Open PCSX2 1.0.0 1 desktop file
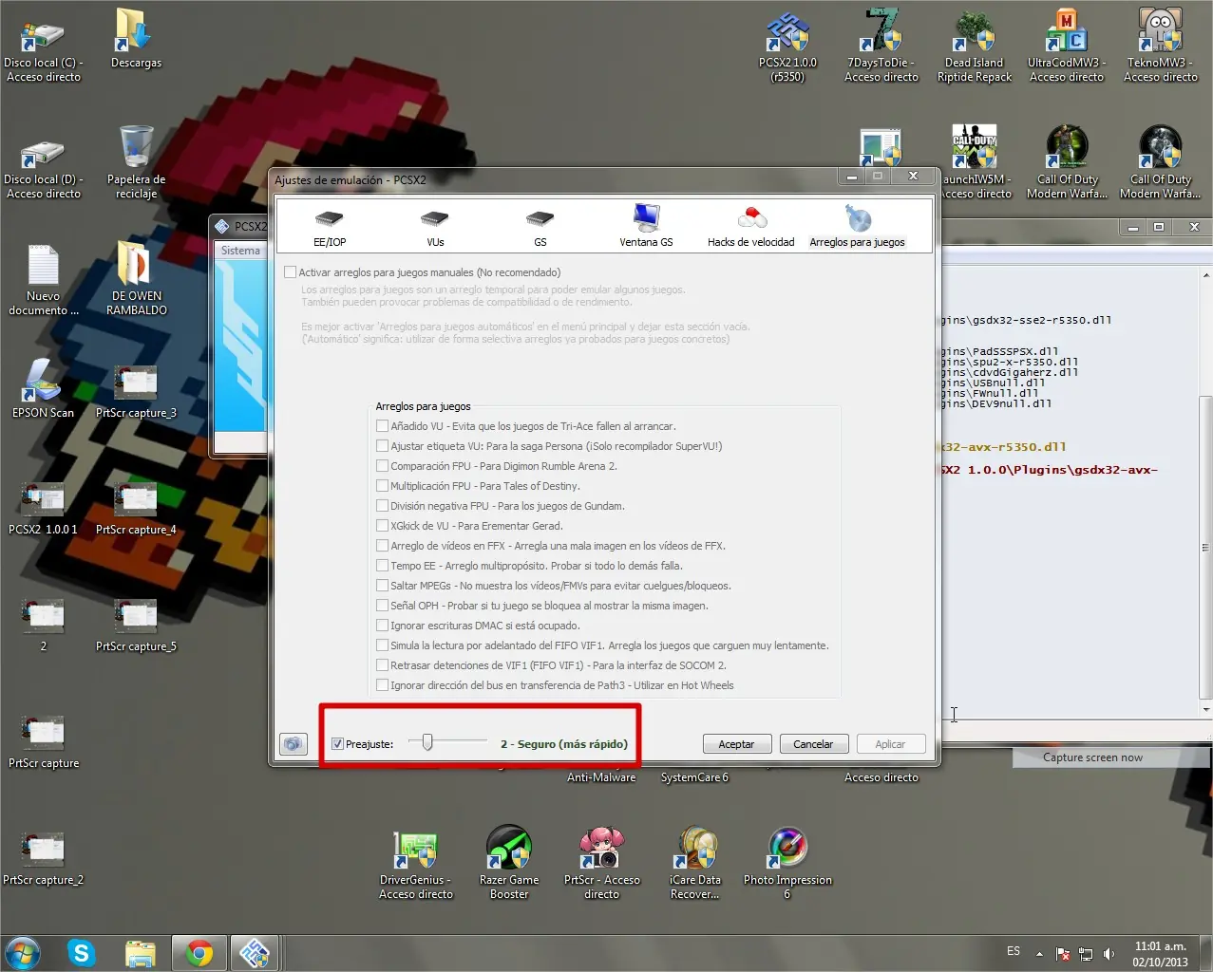 click(x=43, y=508)
